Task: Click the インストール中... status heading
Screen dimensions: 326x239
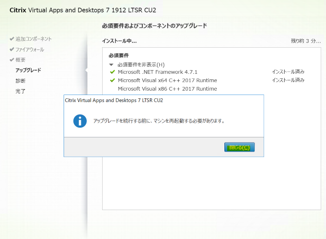Action: tap(120, 41)
